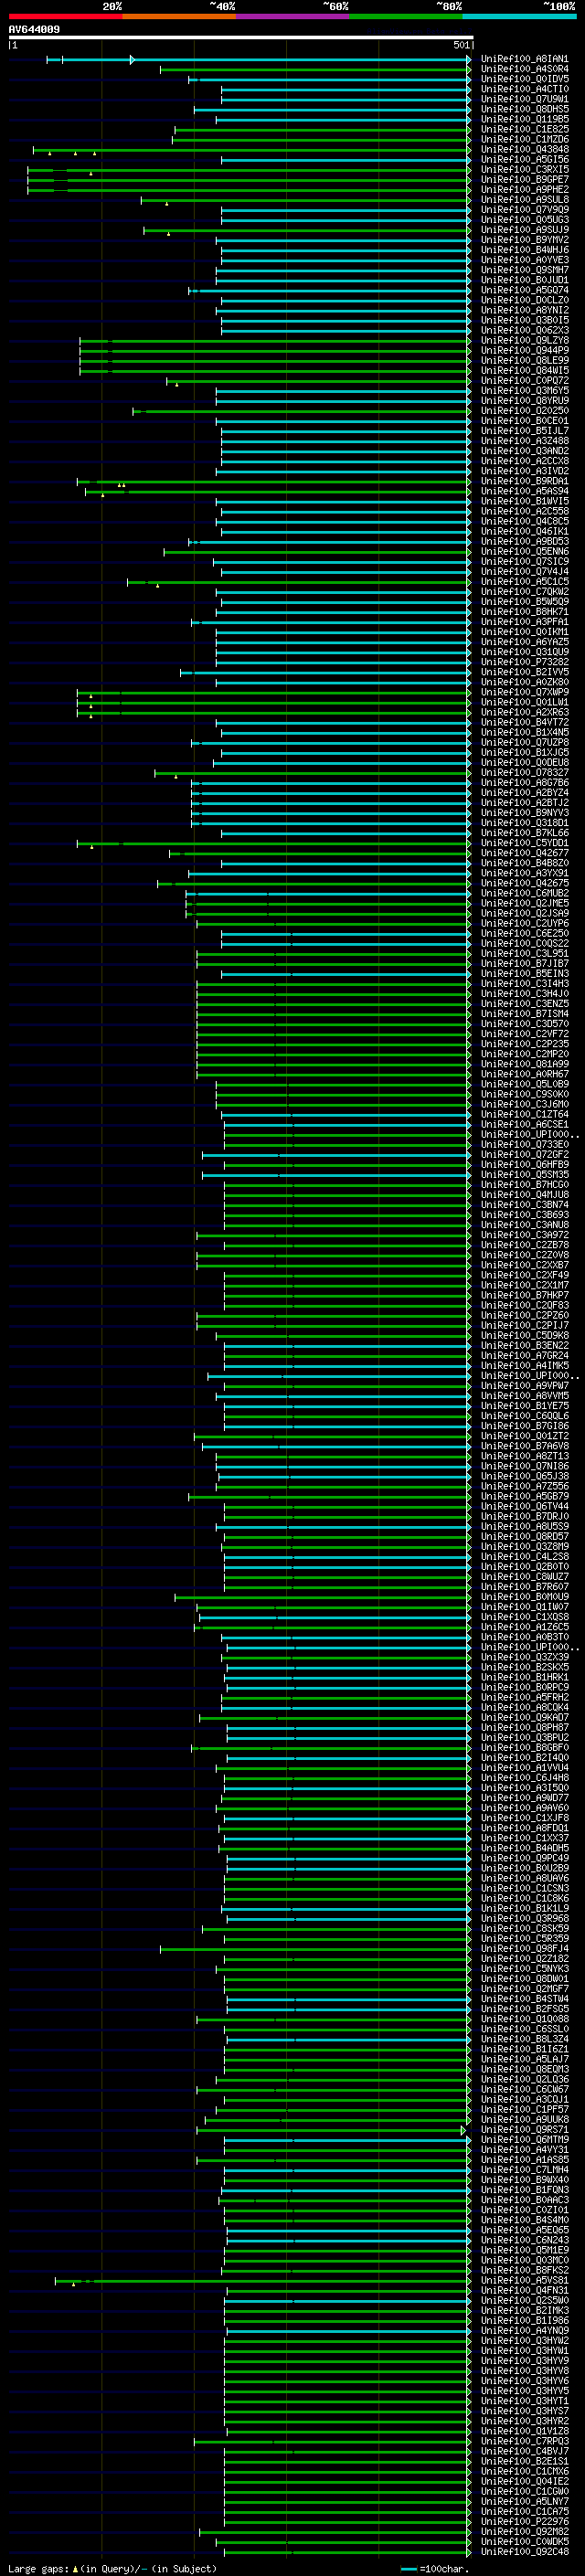
Task: Select hit UniRef100_Q42677
Action: pos(525,853)
